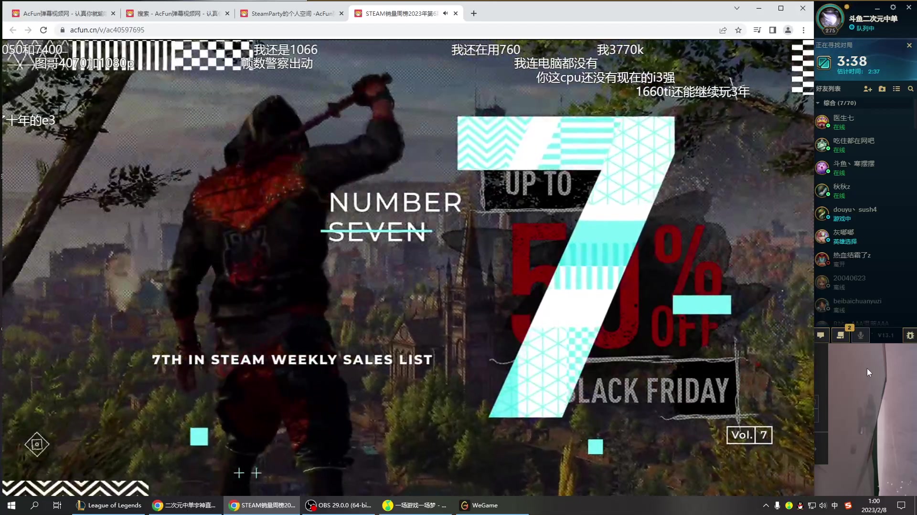Click the 队列中 status text
Image resolution: width=917 pixels, height=515 pixels.
click(x=865, y=28)
